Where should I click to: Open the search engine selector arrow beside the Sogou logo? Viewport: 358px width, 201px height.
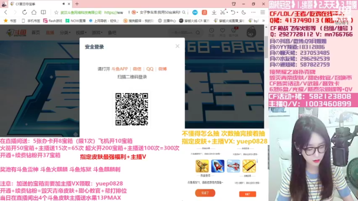tap(137, 13)
